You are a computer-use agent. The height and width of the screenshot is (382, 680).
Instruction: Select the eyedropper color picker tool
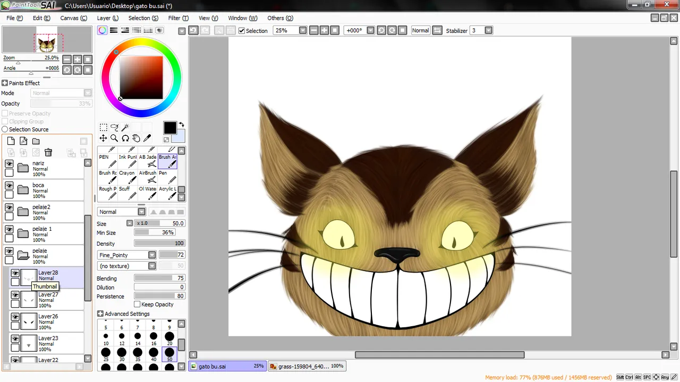point(147,138)
